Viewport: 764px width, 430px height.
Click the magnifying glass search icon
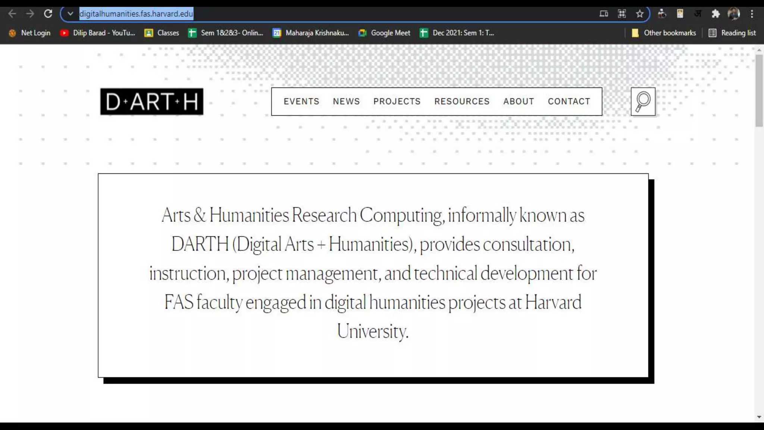(x=643, y=102)
